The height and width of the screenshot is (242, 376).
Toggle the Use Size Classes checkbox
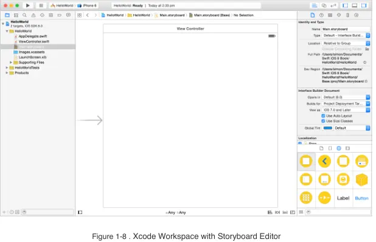pos(323,121)
